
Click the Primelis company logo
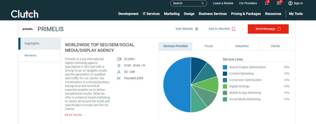click(x=28, y=29)
